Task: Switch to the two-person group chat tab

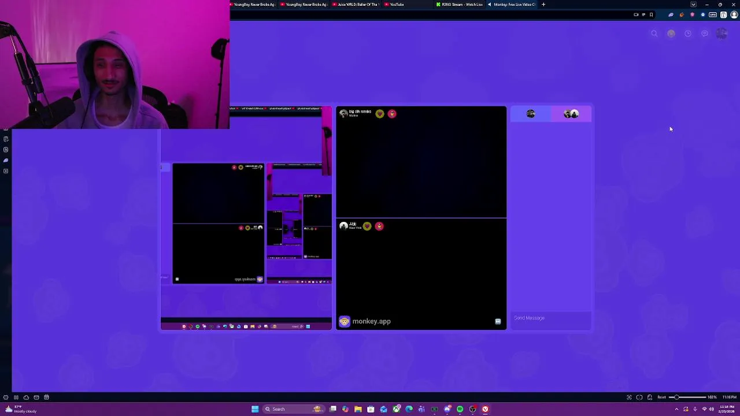Action: click(571, 114)
